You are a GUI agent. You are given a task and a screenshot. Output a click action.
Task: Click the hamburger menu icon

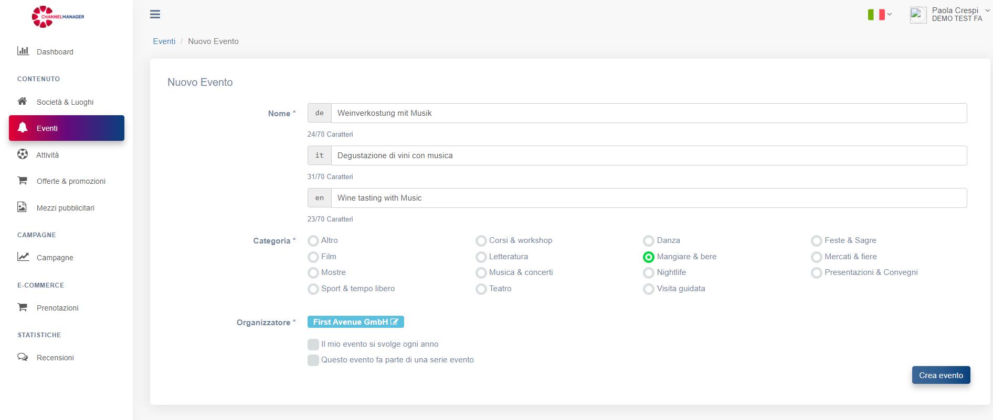pos(155,14)
